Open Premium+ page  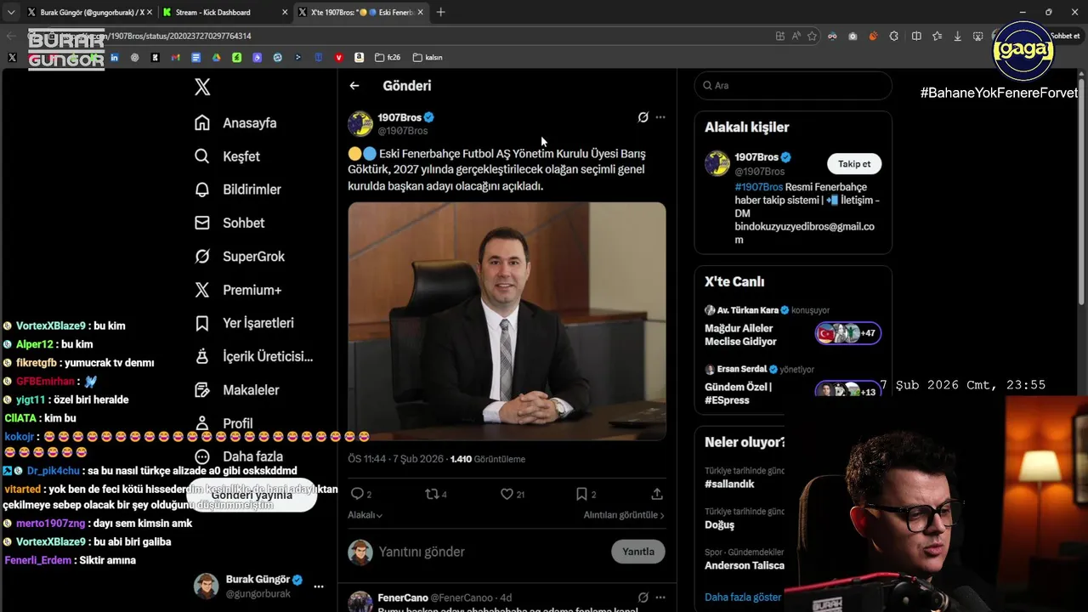[x=238, y=290]
